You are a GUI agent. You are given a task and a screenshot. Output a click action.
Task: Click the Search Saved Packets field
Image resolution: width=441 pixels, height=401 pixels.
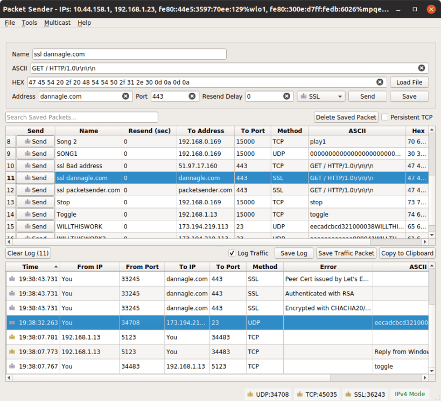(x=81, y=117)
